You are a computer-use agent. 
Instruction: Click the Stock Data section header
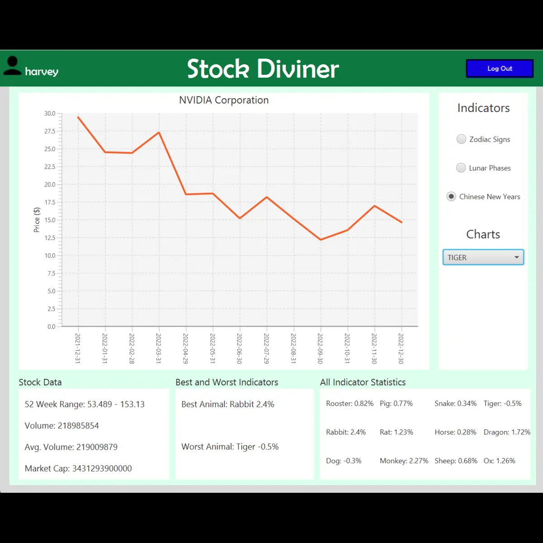pos(40,382)
